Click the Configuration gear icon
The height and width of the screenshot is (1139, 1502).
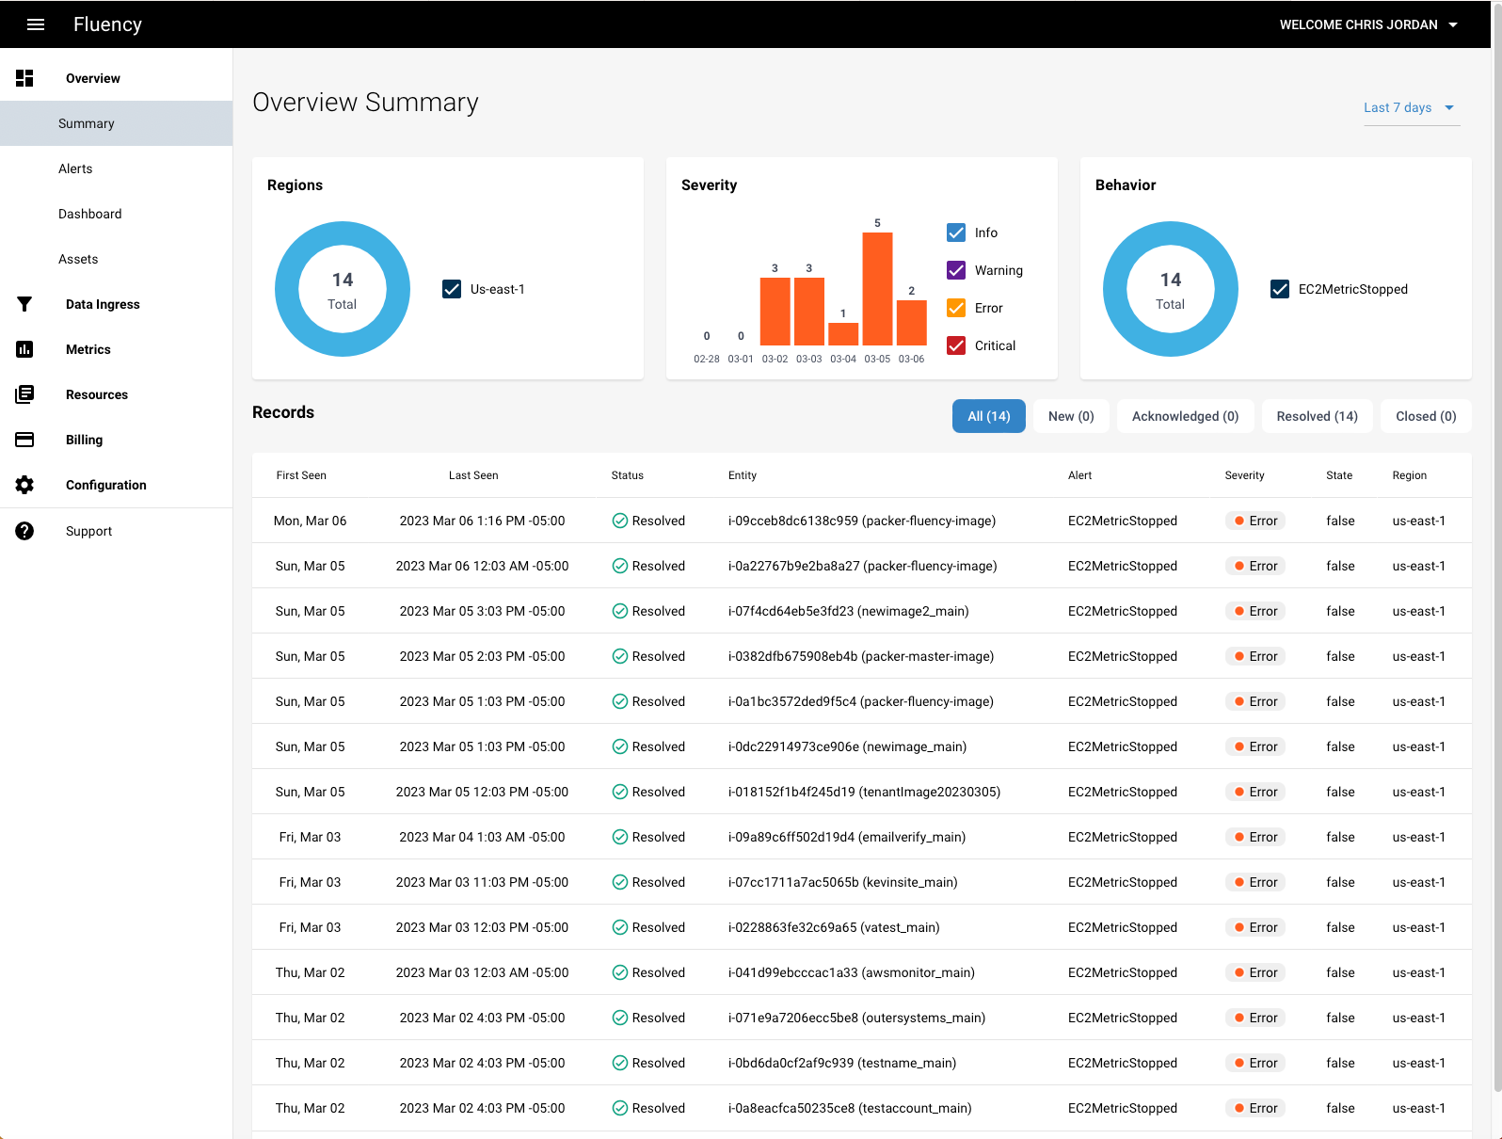point(24,485)
